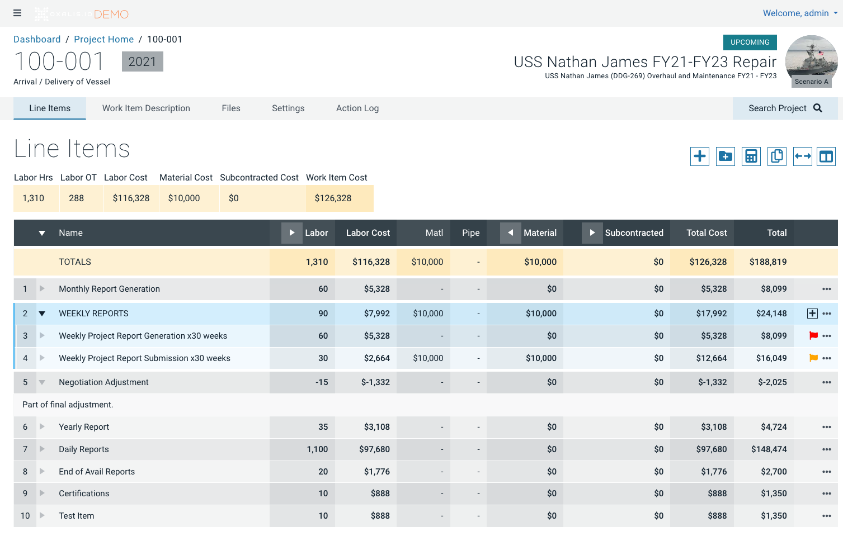The height and width of the screenshot is (541, 843).
Task: Click the columns layout icon
Action: pyautogui.click(x=826, y=156)
